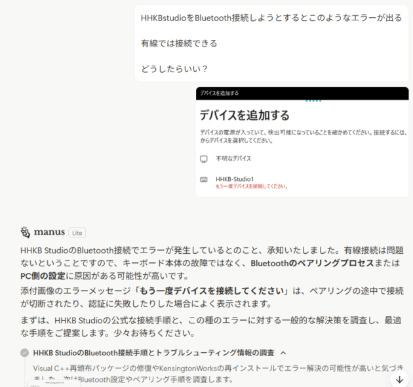Click the user message about the HHKBstudio Bluetooth error
This screenshot has width=413, height=387.
[271, 43]
